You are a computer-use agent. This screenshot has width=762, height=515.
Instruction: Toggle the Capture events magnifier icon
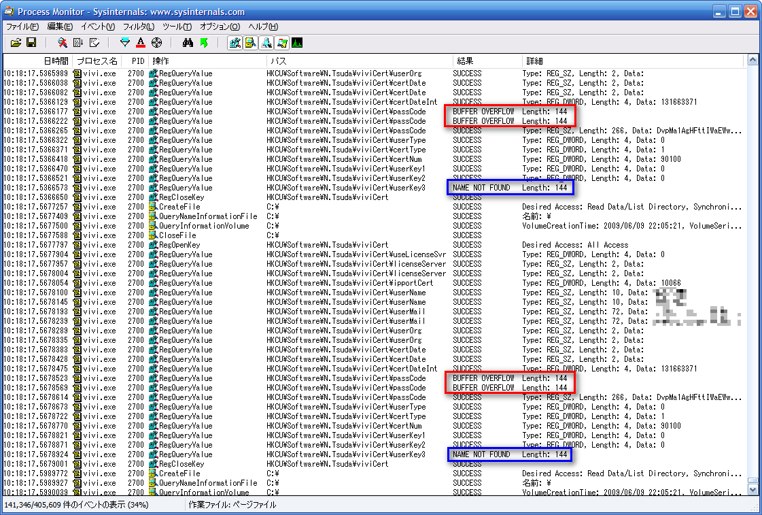pos(63,43)
